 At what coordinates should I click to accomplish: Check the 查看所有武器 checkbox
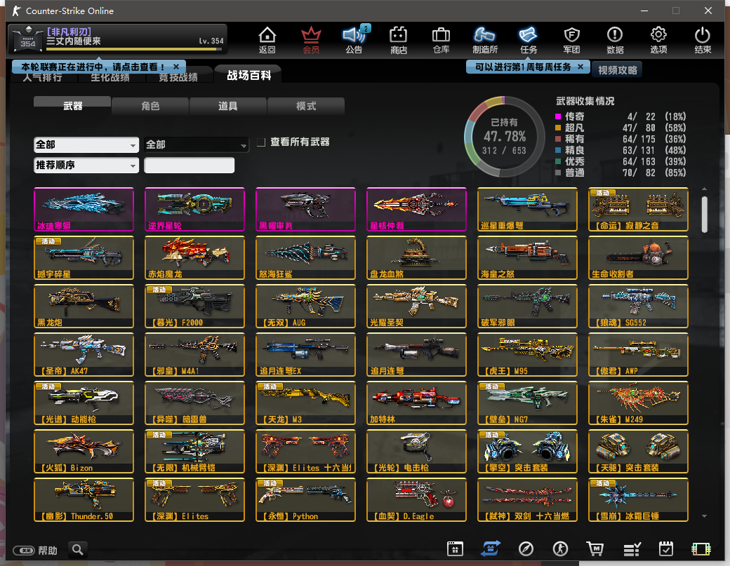261,142
